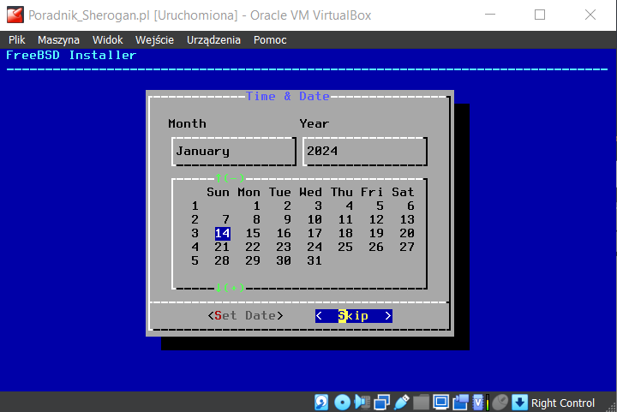Select the 2024 year field

pos(364,152)
